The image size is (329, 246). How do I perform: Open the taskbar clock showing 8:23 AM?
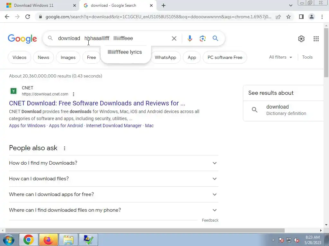[x=313, y=240]
